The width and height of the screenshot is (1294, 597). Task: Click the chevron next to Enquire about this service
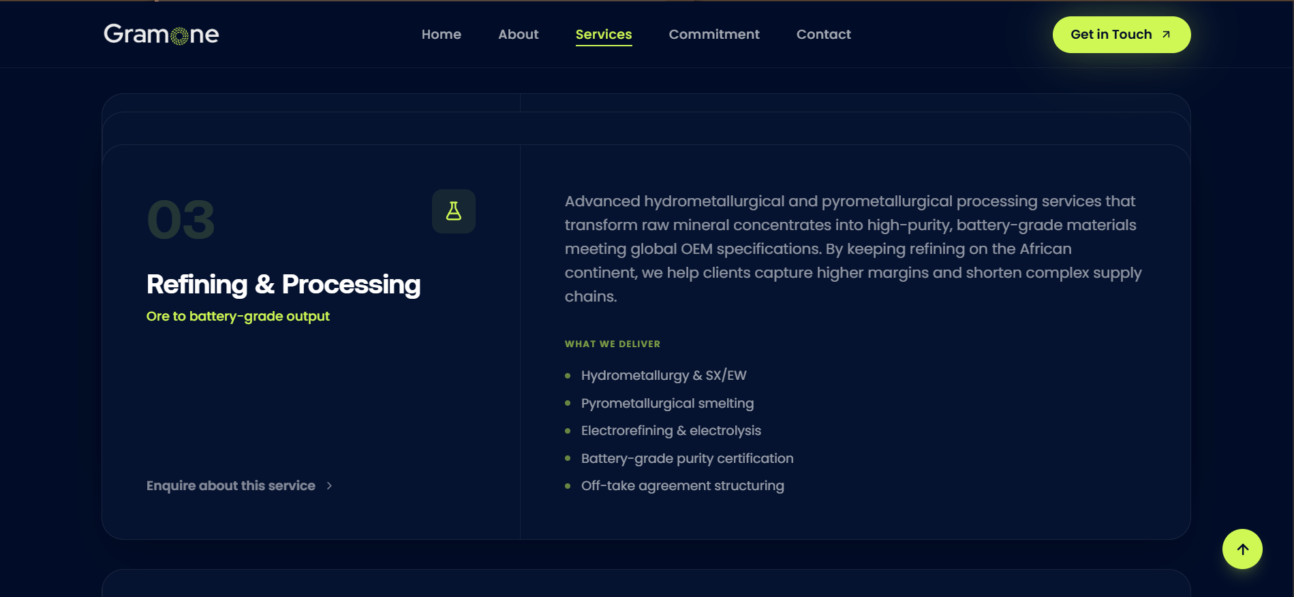click(329, 486)
